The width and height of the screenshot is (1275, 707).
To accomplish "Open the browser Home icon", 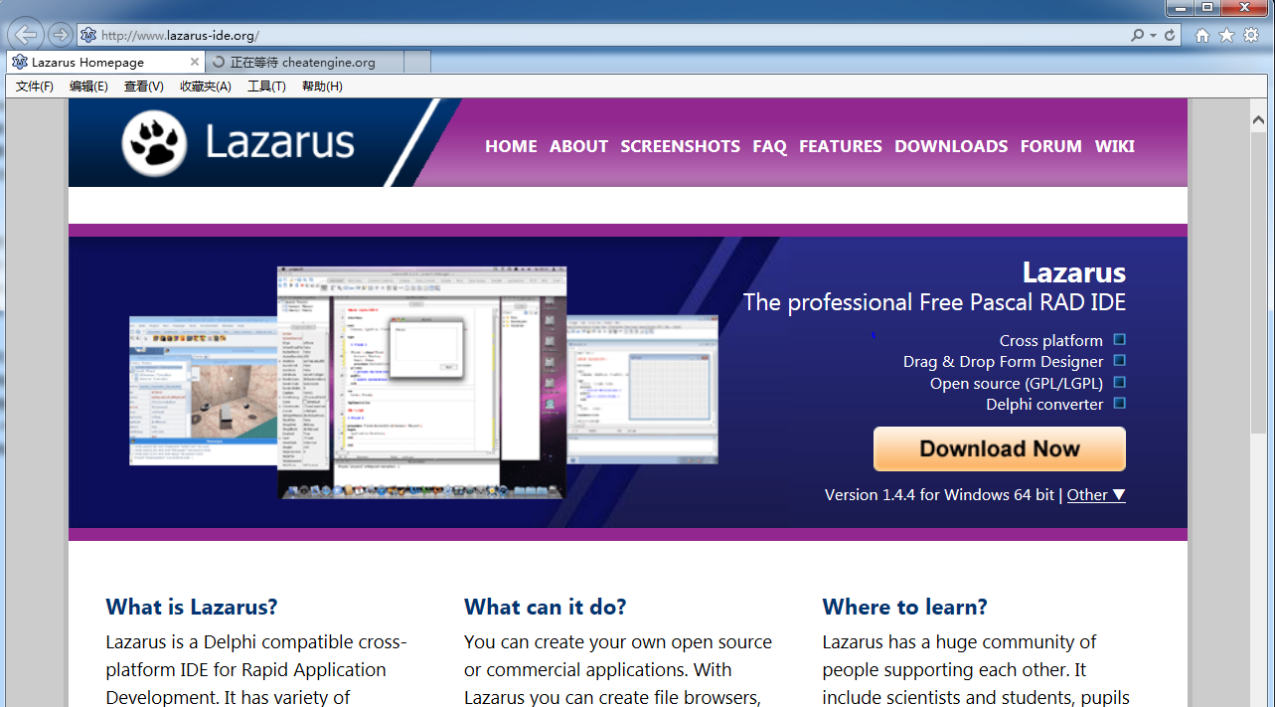I will (x=1202, y=35).
